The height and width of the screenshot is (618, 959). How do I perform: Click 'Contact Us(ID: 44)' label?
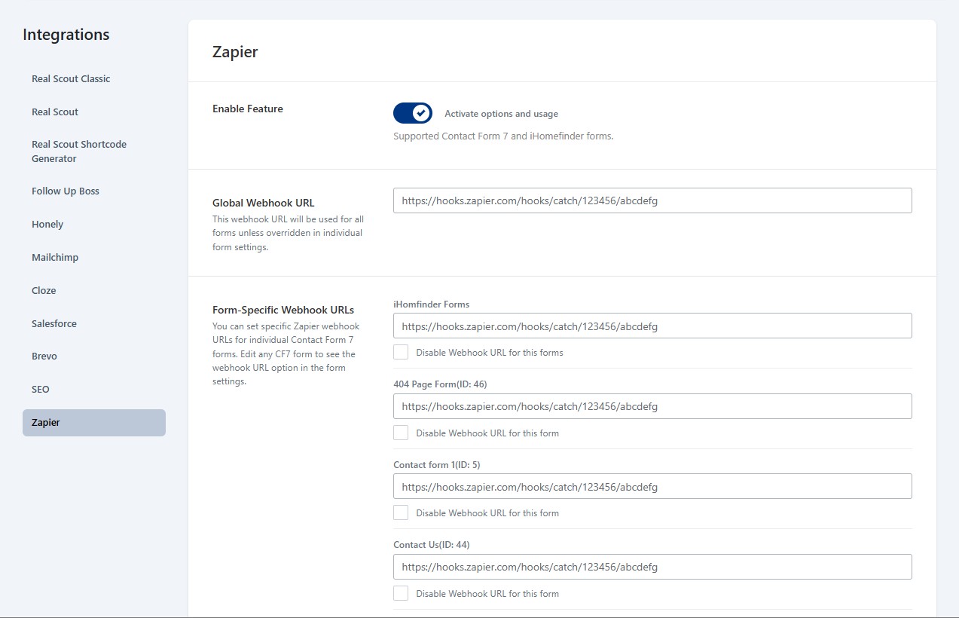tap(432, 545)
